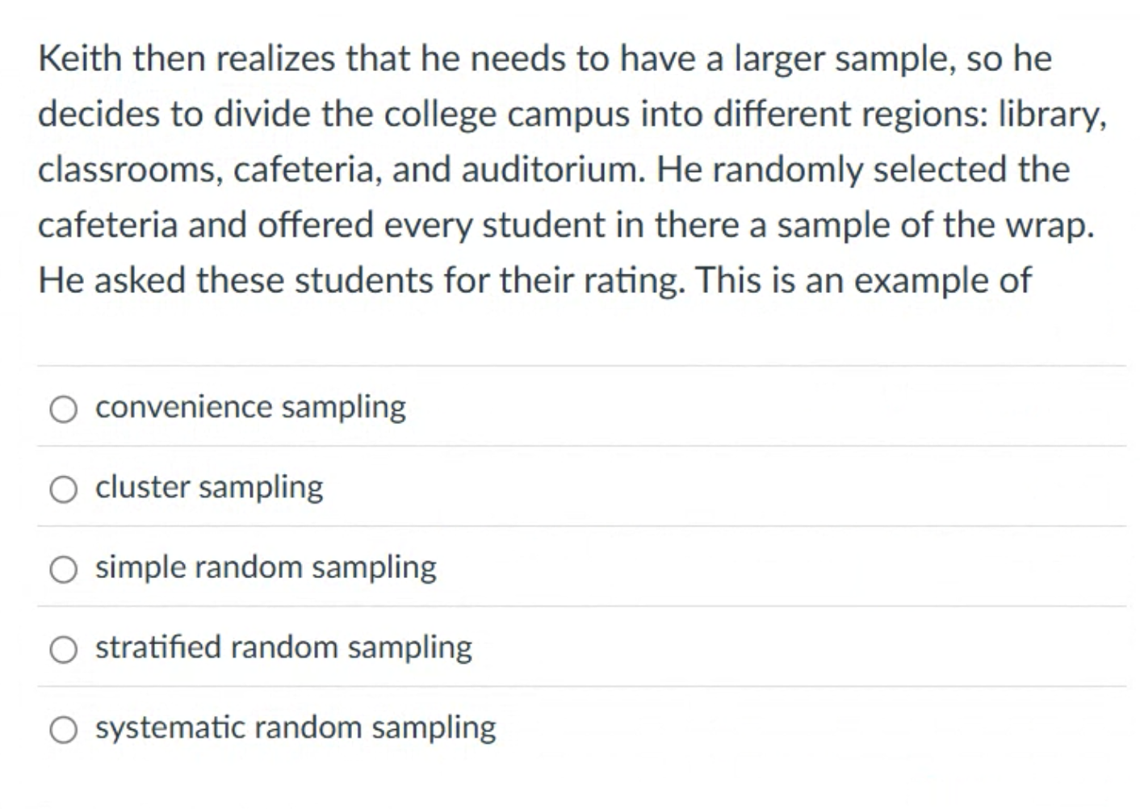
Task: Click the systematic random sampling answer label
Action: [295, 726]
